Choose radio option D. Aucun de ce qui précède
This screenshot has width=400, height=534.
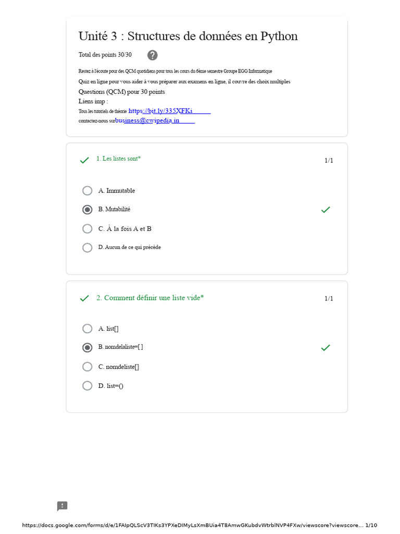(x=87, y=248)
